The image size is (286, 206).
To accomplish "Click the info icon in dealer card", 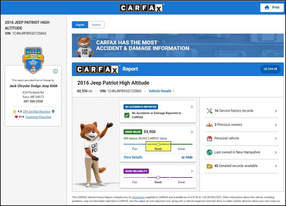I will (x=55, y=71).
